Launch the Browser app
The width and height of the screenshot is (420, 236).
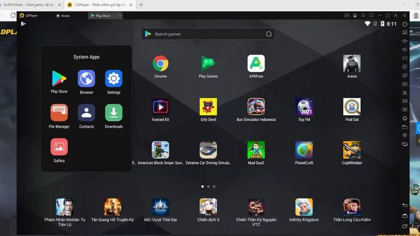click(x=86, y=78)
